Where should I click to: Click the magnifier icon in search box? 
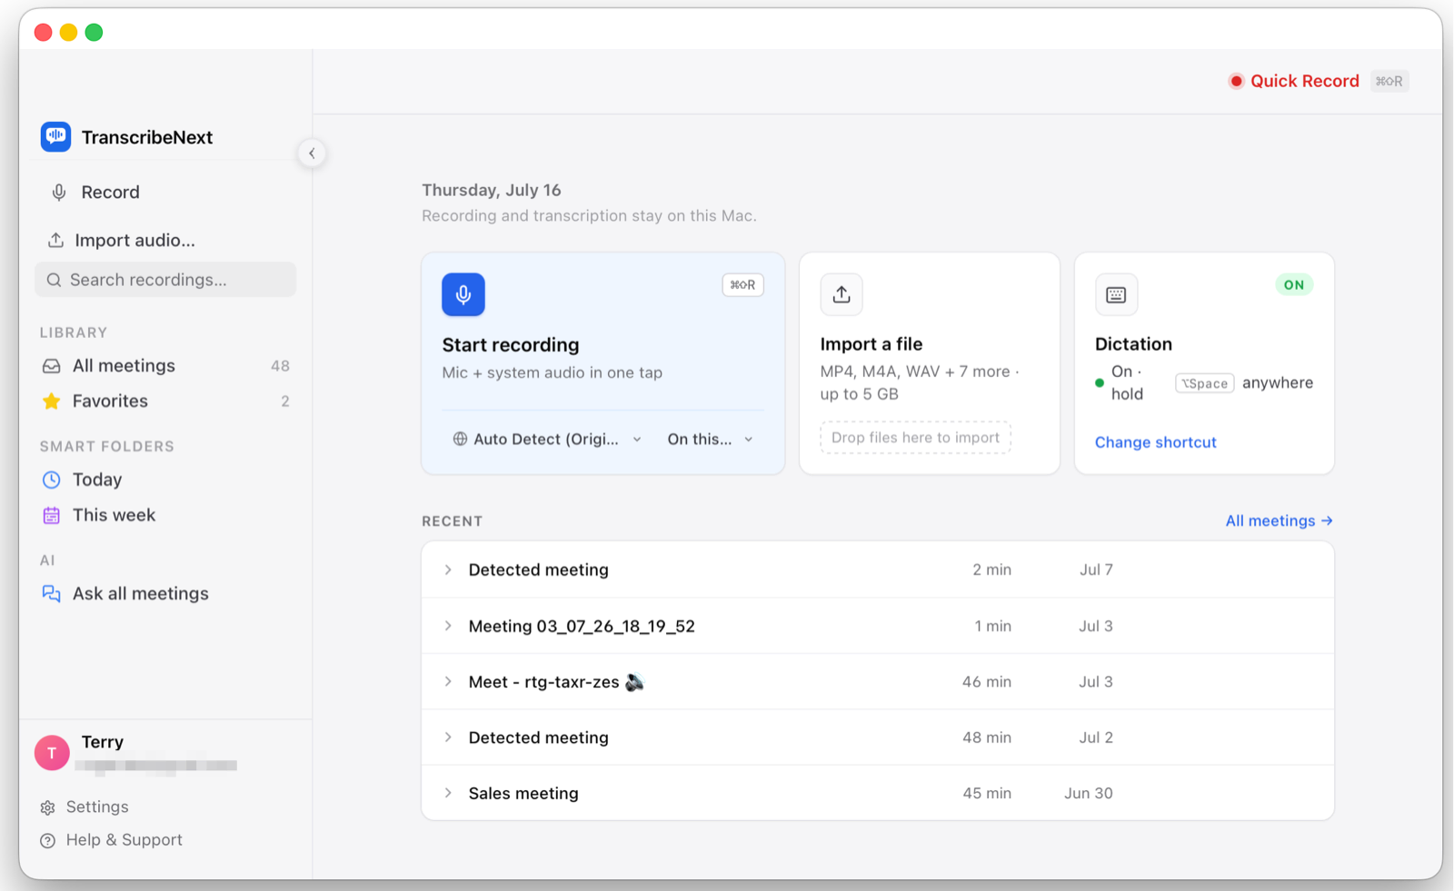tap(54, 280)
